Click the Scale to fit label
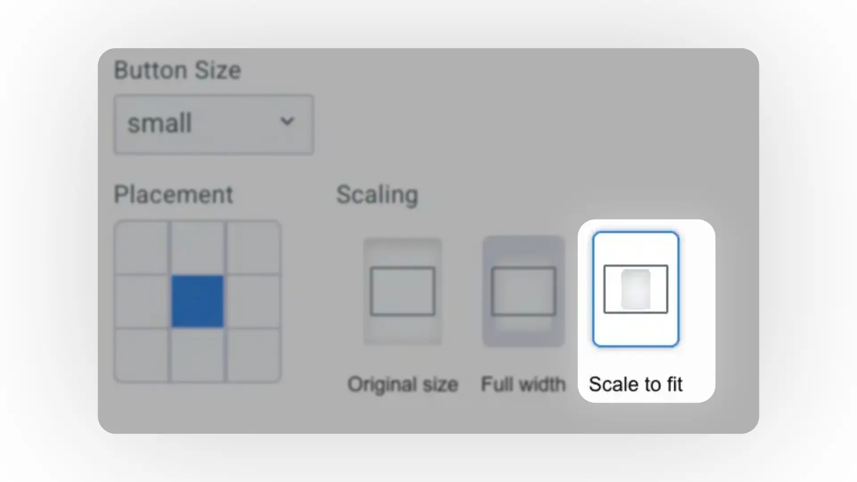This screenshot has width=857, height=482. (635, 384)
